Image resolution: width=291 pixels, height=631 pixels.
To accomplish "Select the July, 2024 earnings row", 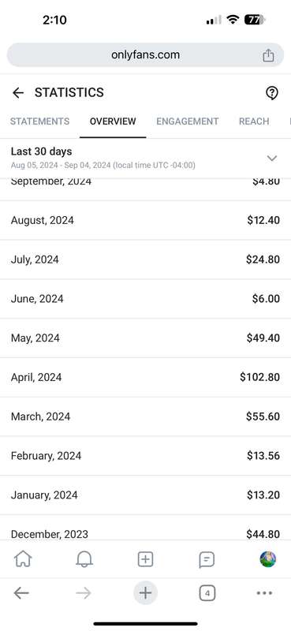I will (145, 259).
